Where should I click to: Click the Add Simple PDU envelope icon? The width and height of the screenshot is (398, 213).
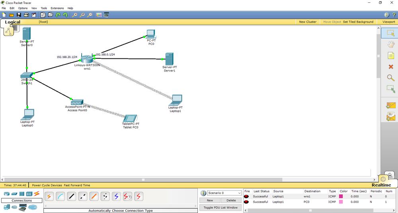(390, 106)
